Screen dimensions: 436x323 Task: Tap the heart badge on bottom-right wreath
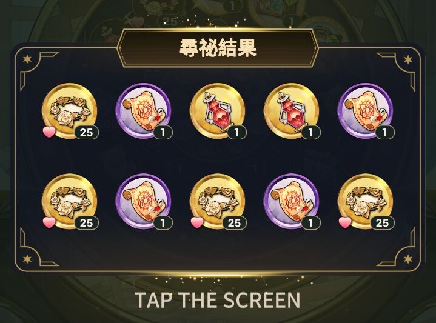(x=345, y=222)
